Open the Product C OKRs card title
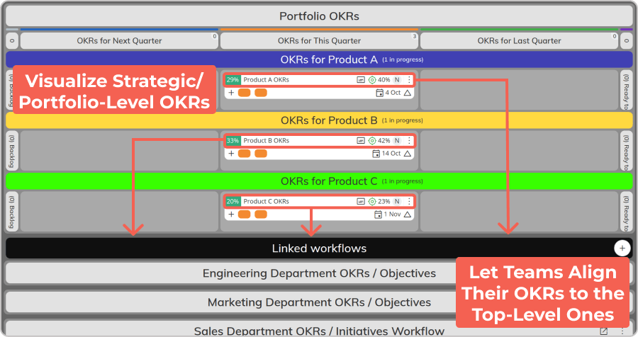 coord(266,201)
